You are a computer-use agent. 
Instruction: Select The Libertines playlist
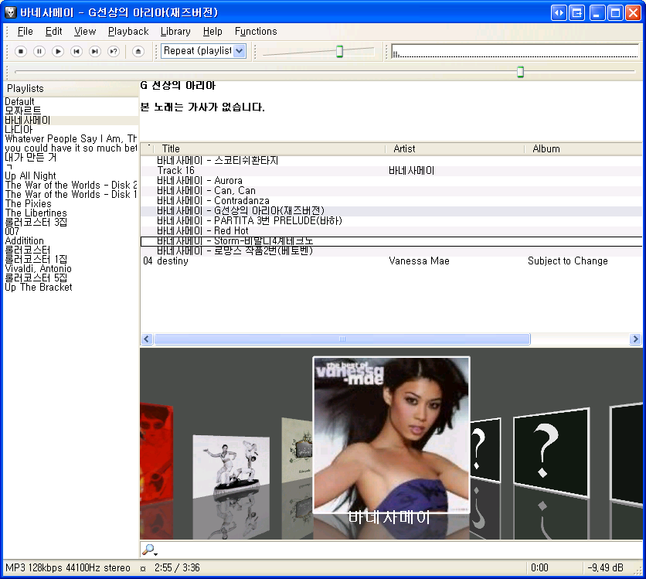[71, 213]
